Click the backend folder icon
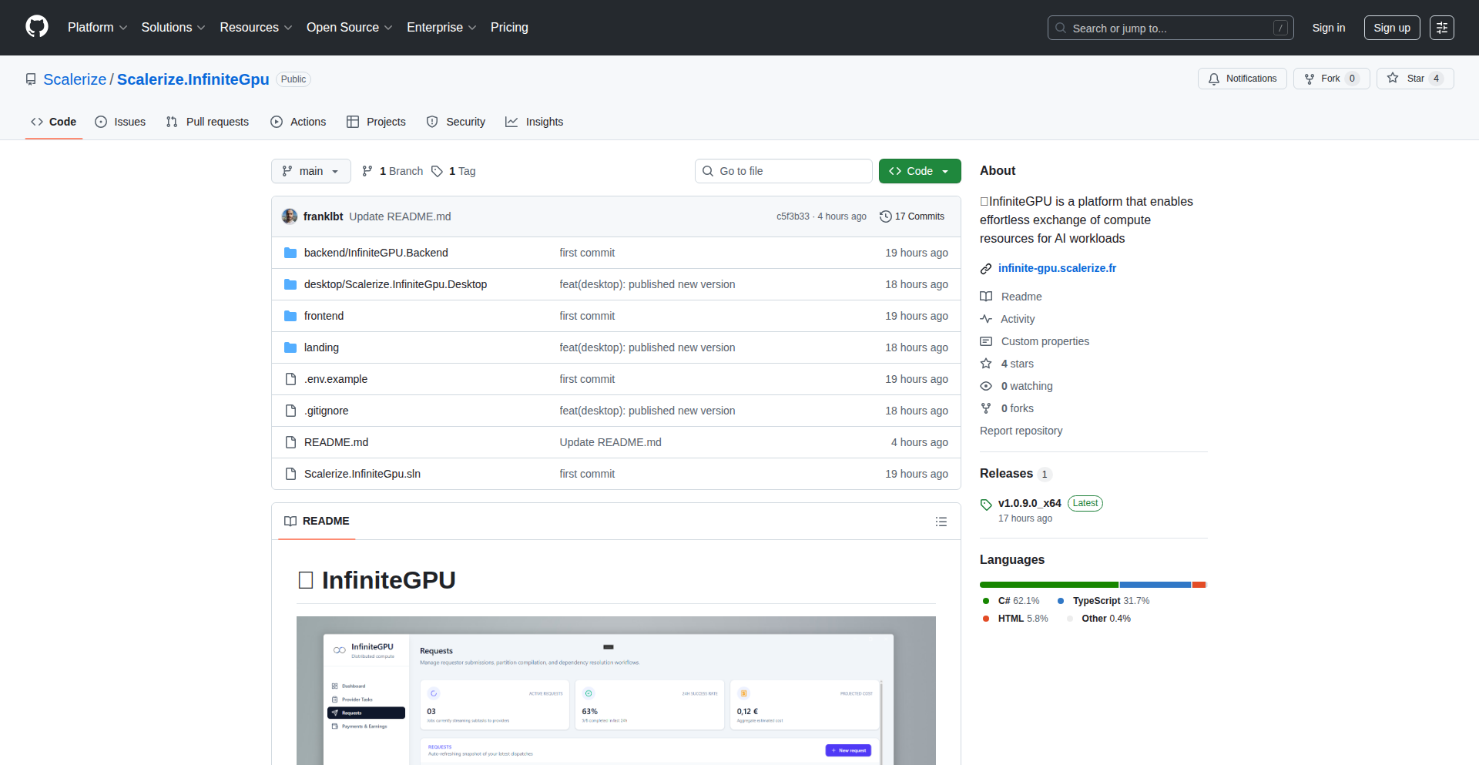 pyautogui.click(x=290, y=253)
